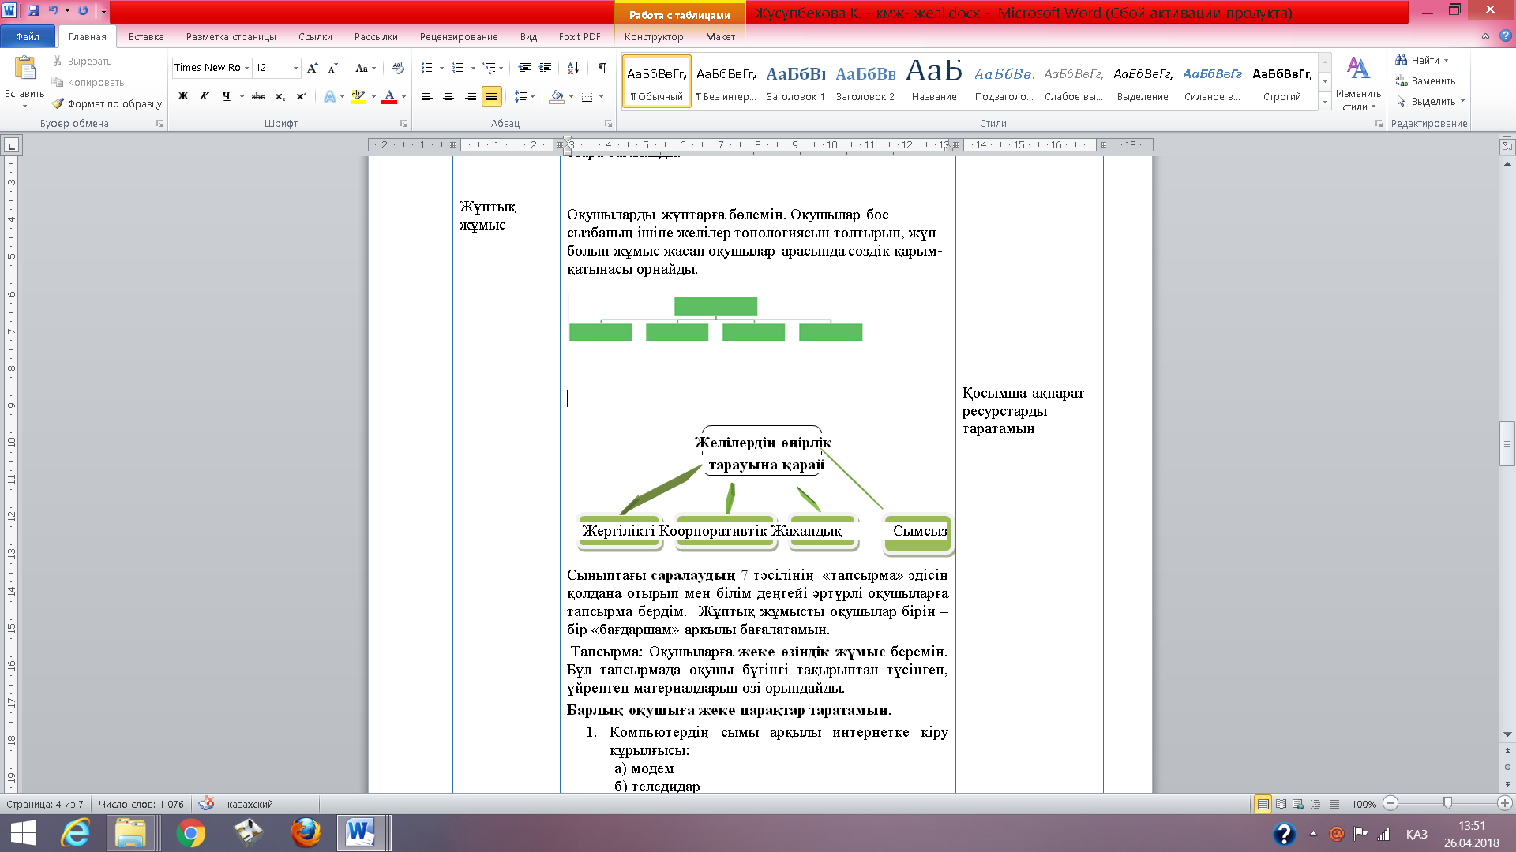The image size is (1516, 852).
Task: Click the increase indent icon
Action: pyautogui.click(x=545, y=68)
